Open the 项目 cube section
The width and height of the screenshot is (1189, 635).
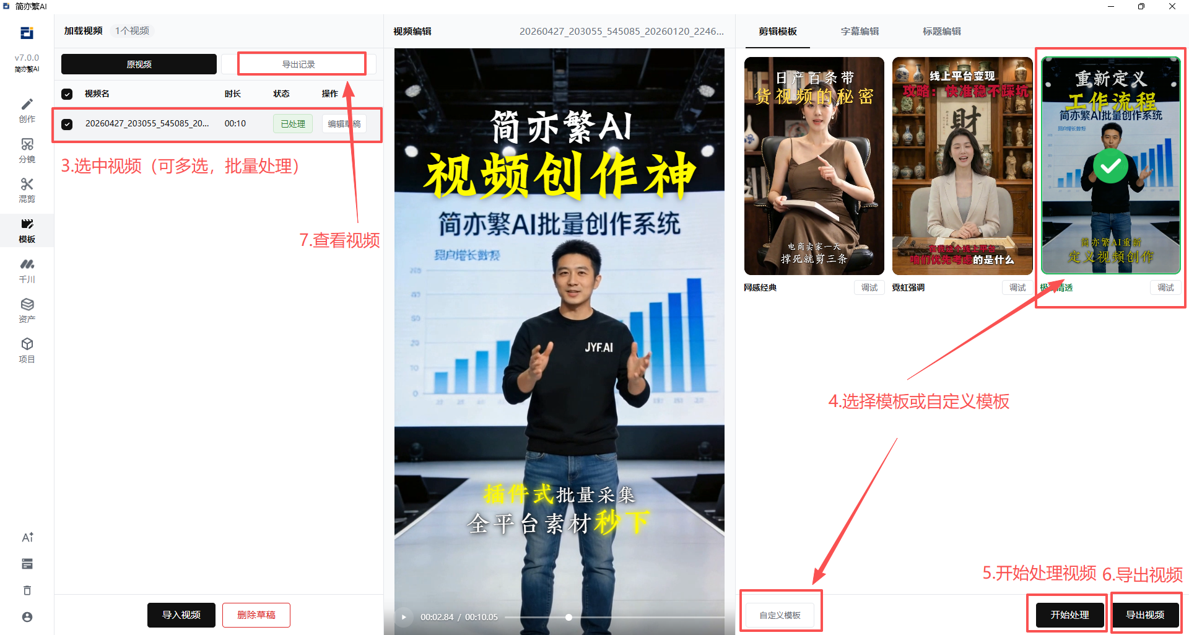27,351
